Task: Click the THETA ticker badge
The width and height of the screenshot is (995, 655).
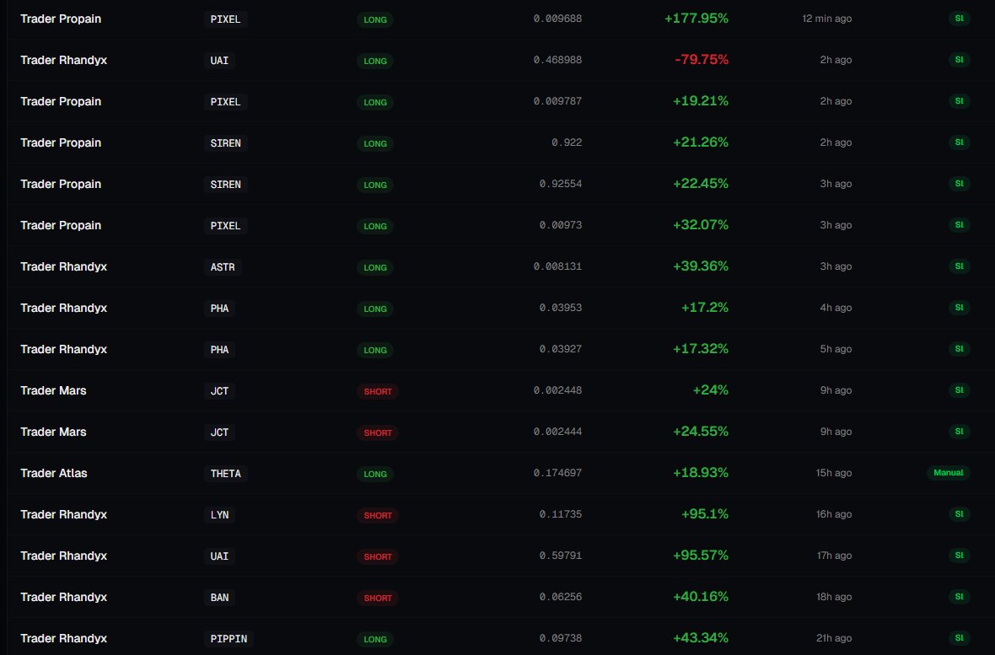Action: click(225, 474)
